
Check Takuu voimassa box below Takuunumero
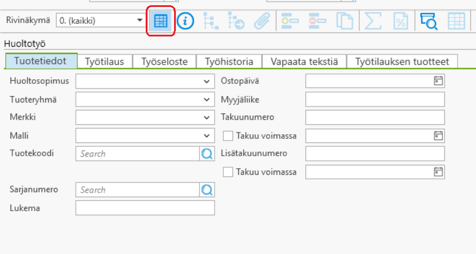228,136
